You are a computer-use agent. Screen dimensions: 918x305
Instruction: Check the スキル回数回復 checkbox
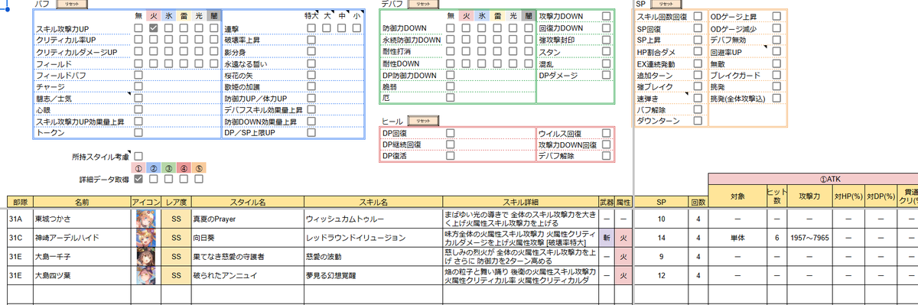click(698, 16)
